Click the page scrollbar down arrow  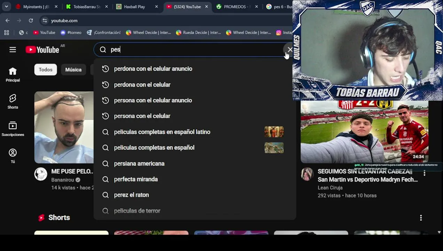point(439,232)
